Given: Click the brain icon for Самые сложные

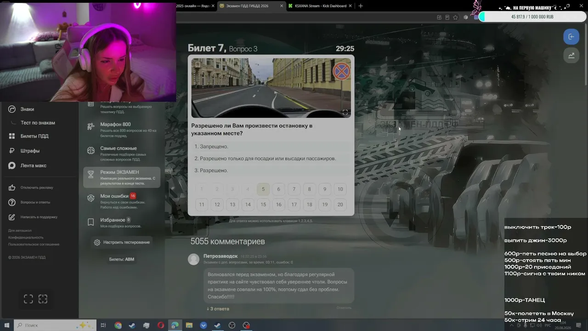Looking at the screenshot, I should pos(91,150).
